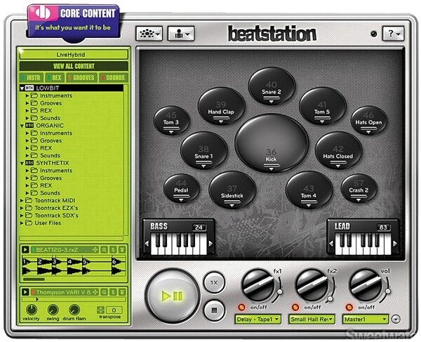Click the drag handle icon on Thompson VARI
This screenshot has width=421, height=342.
[x=95, y=291]
